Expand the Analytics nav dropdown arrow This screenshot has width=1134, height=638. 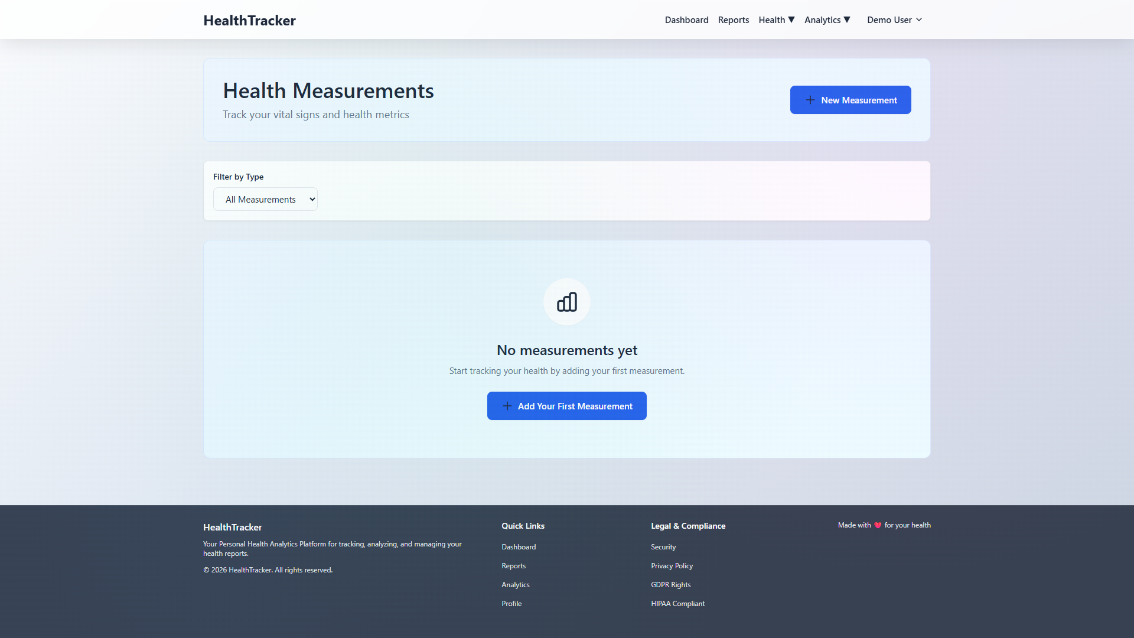pyautogui.click(x=847, y=20)
